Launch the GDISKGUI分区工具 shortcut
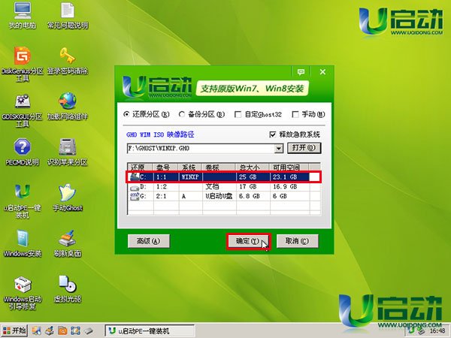Viewport: 451px width, 338px height. 23,102
